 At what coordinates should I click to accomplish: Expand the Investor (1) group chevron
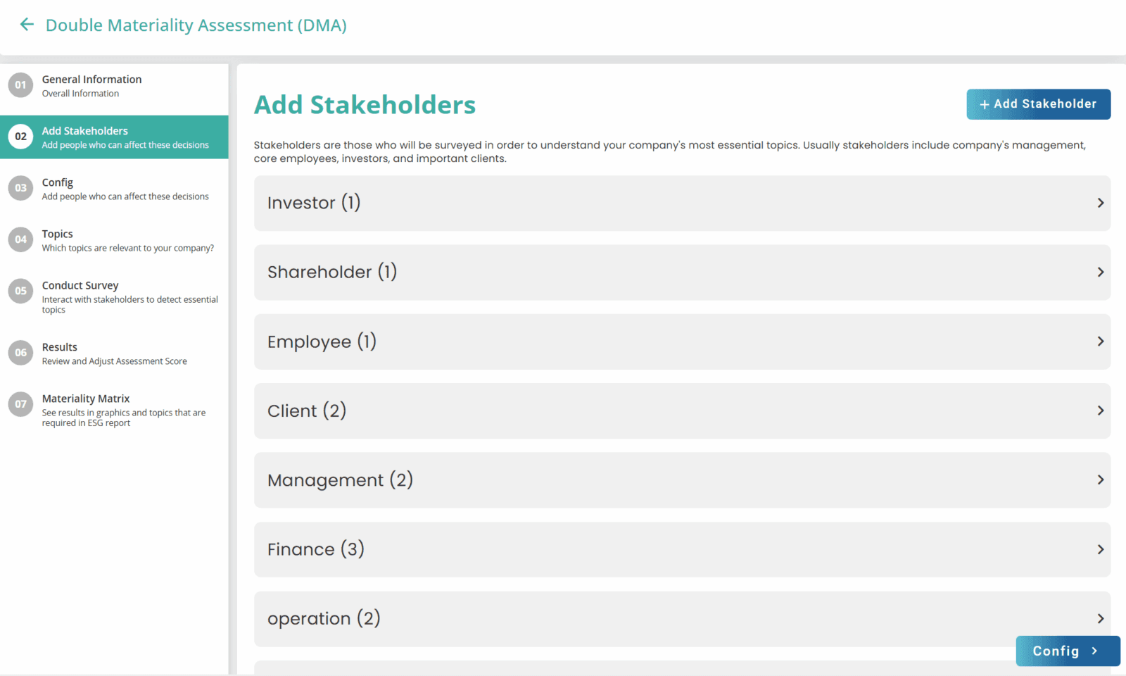click(x=1101, y=203)
